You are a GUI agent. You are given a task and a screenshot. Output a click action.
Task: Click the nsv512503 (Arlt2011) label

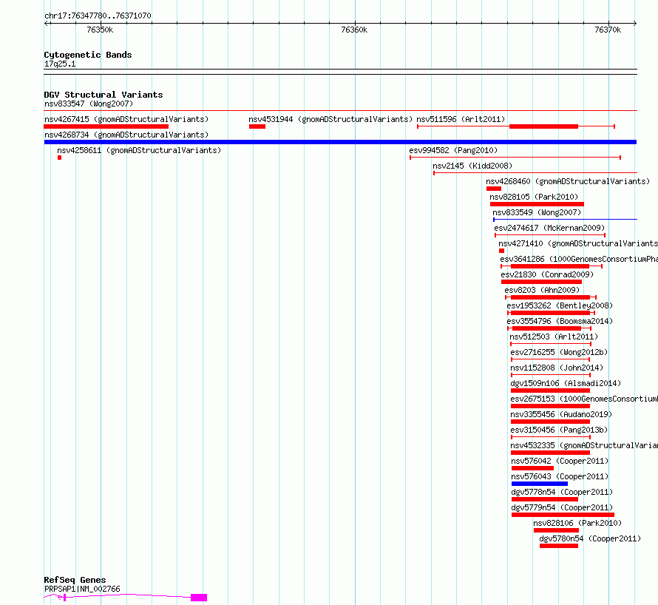point(554,337)
